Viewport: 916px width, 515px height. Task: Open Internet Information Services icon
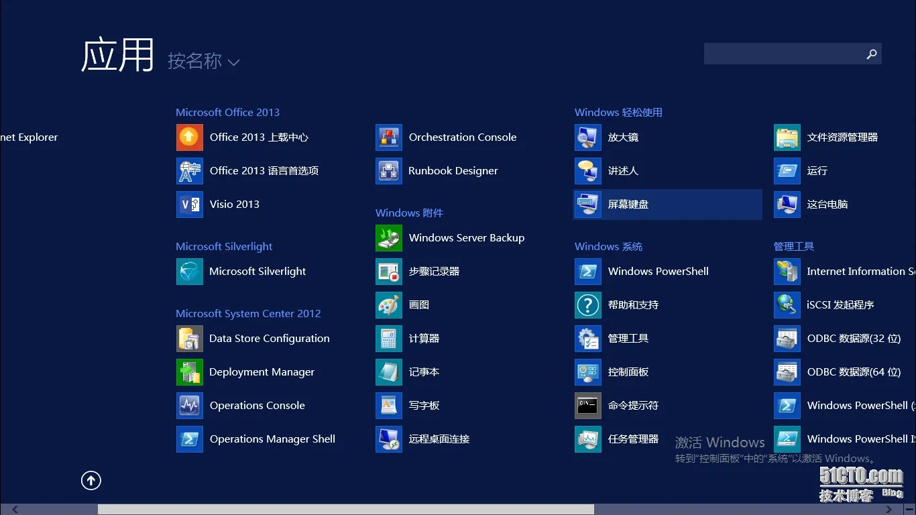click(x=787, y=272)
